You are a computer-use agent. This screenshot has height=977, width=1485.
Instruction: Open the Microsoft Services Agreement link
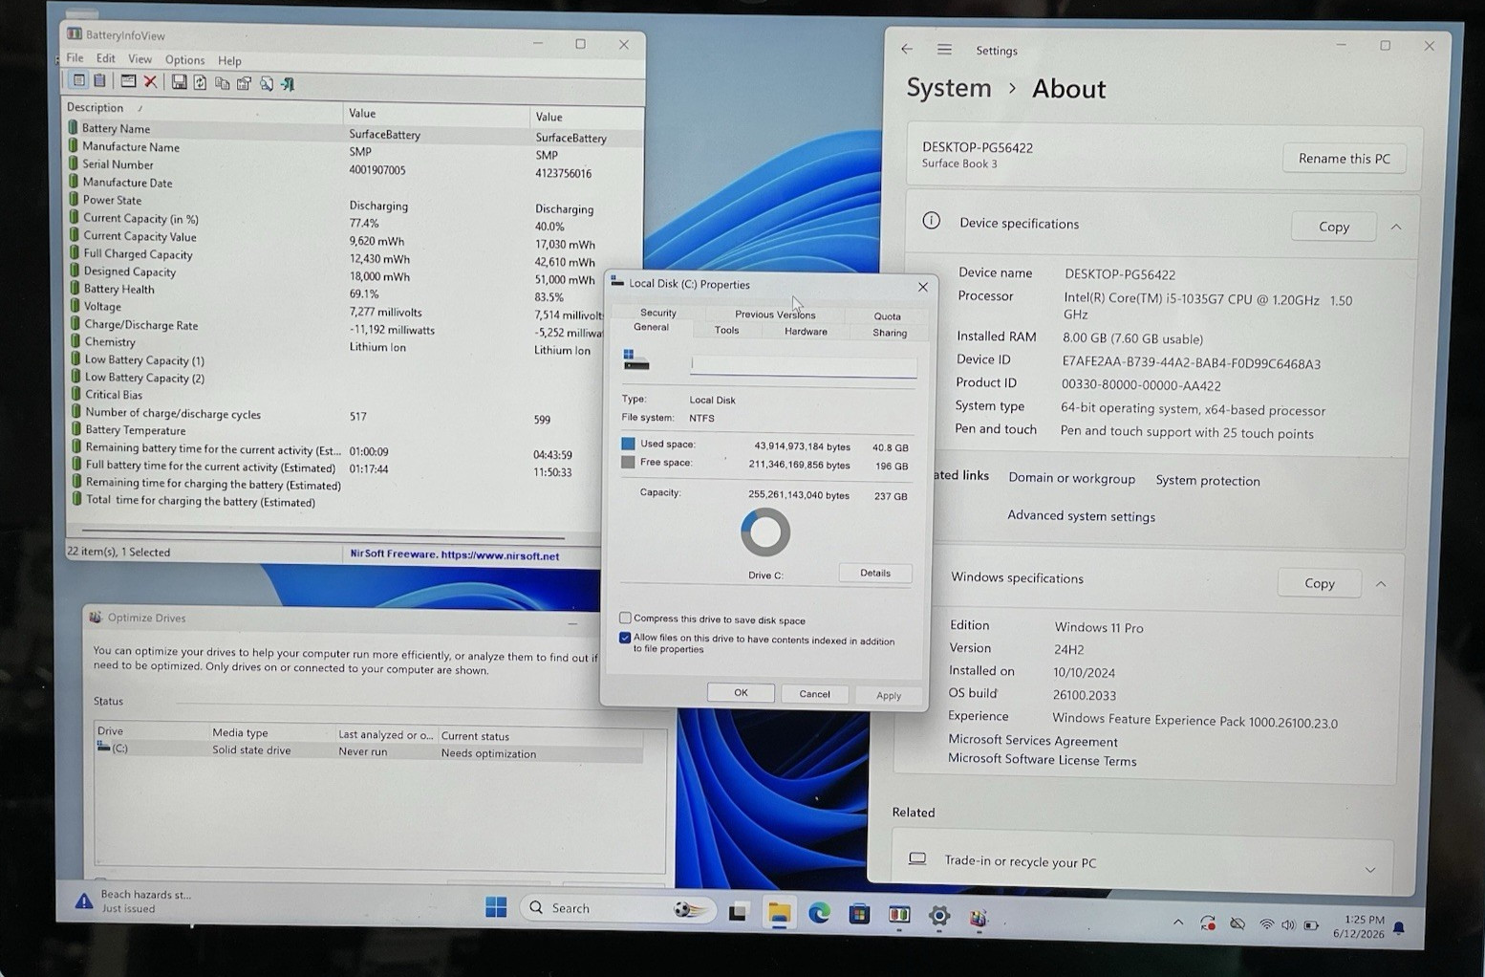pos(1032,741)
